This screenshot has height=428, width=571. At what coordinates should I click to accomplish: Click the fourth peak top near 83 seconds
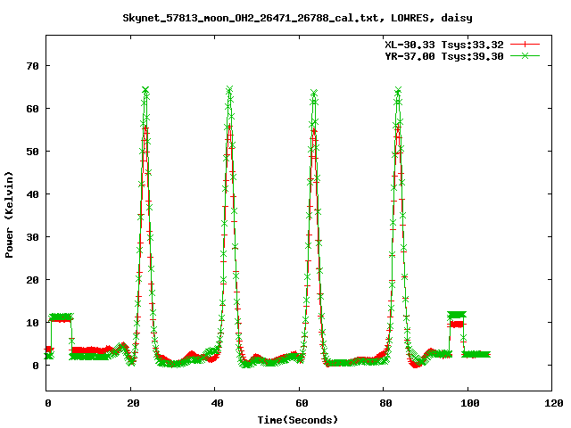(x=398, y=90)
